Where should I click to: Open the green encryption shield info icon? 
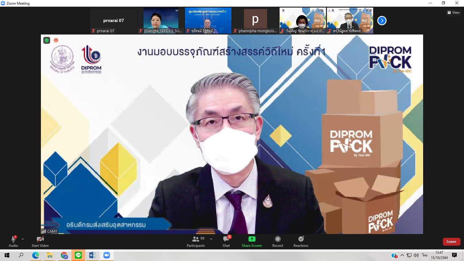(x=47, y=40)
